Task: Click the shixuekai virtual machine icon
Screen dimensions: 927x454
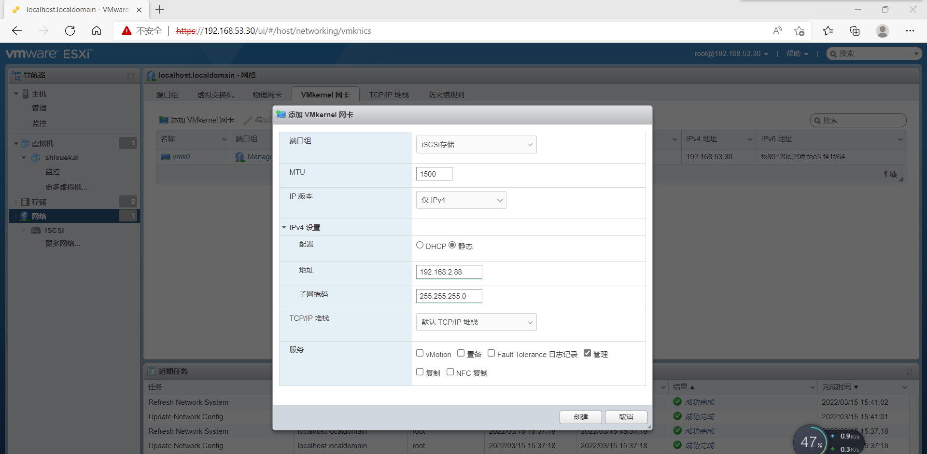Action: click(36, 158)
